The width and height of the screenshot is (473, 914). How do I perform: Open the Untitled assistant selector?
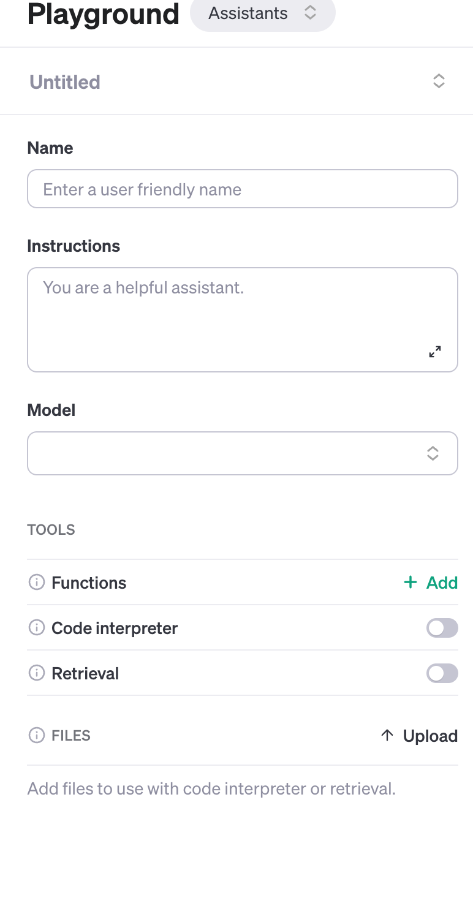[x=439, y=80]
